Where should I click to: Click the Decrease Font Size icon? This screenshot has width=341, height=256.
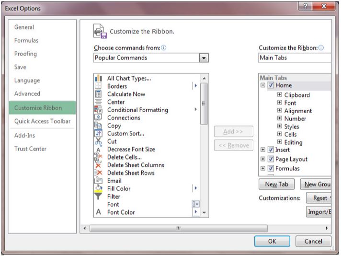point(98,150)
